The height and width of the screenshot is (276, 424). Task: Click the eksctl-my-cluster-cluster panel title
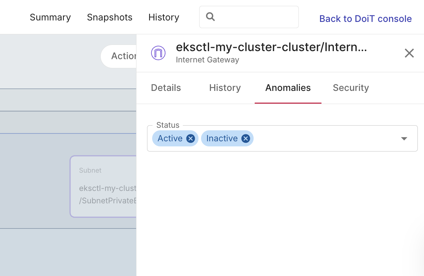[x=271, y=47]
